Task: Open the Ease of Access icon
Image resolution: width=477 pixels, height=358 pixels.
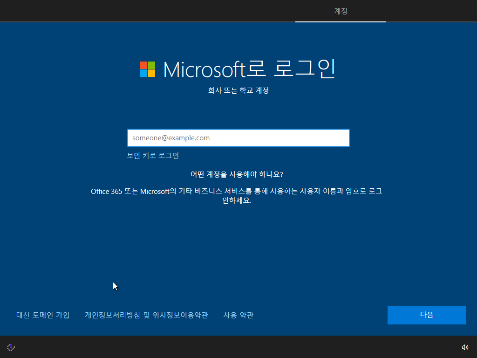Action: point(11,347)
